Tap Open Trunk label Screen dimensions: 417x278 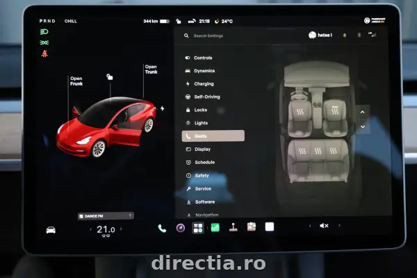(x=151, y=69)
